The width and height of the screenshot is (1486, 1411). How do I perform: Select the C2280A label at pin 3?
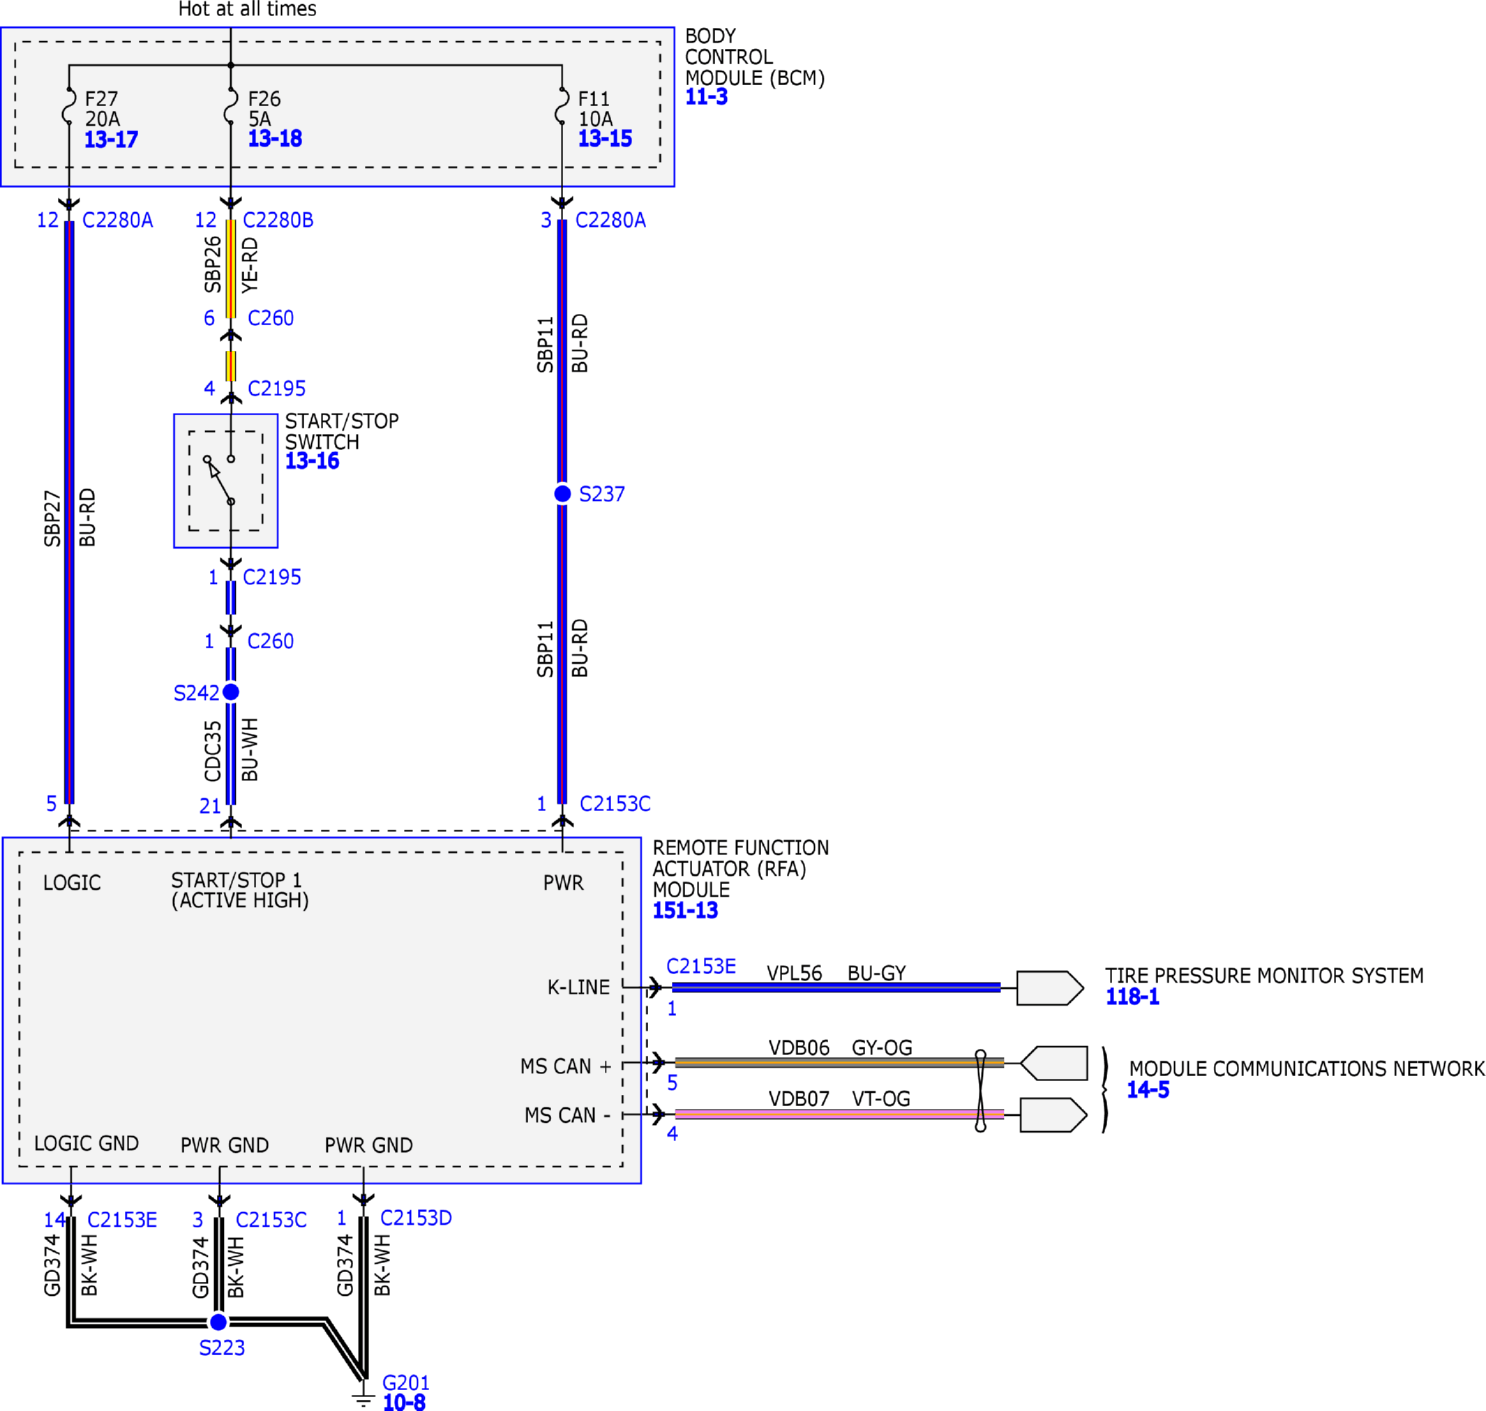click(610, 221)
